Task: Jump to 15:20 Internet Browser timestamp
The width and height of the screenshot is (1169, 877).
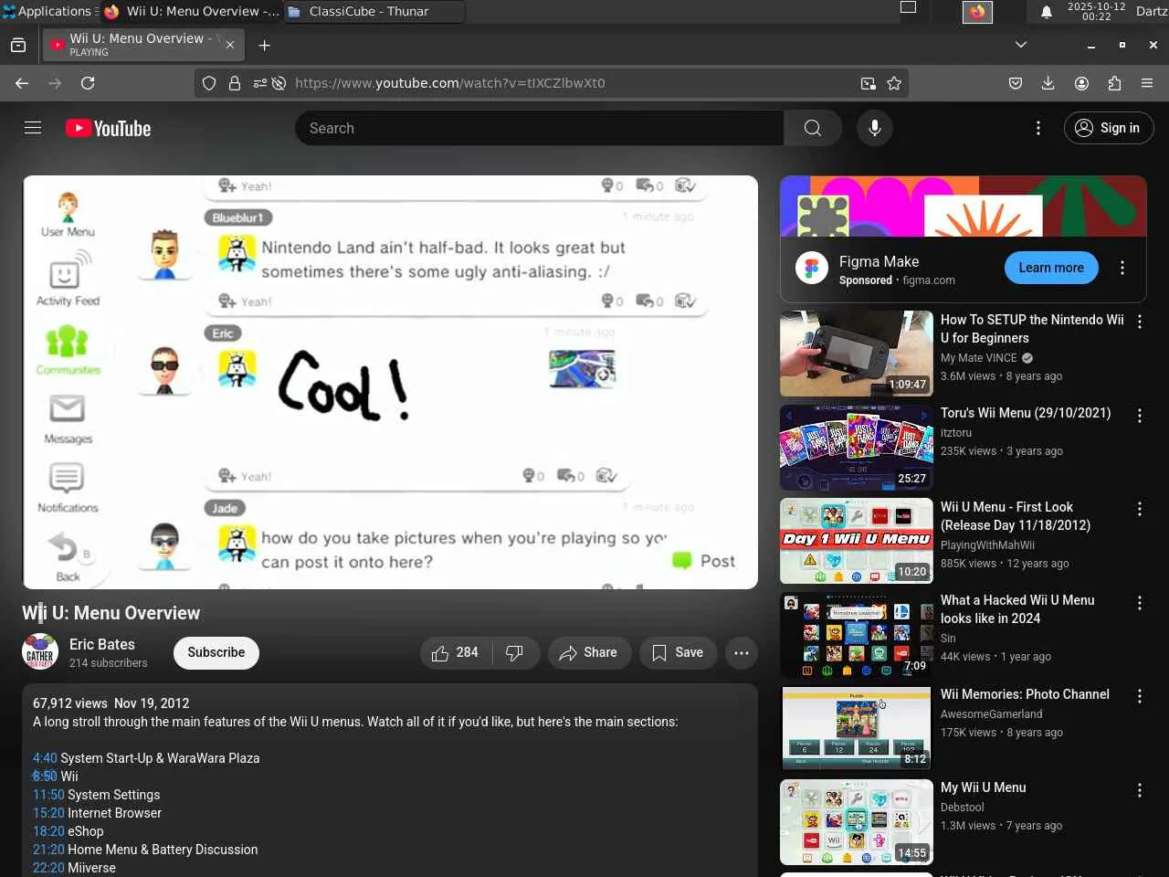Action: point(48,813)
